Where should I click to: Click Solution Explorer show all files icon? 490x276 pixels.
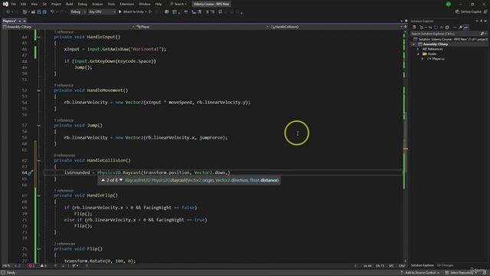(447, 28)
